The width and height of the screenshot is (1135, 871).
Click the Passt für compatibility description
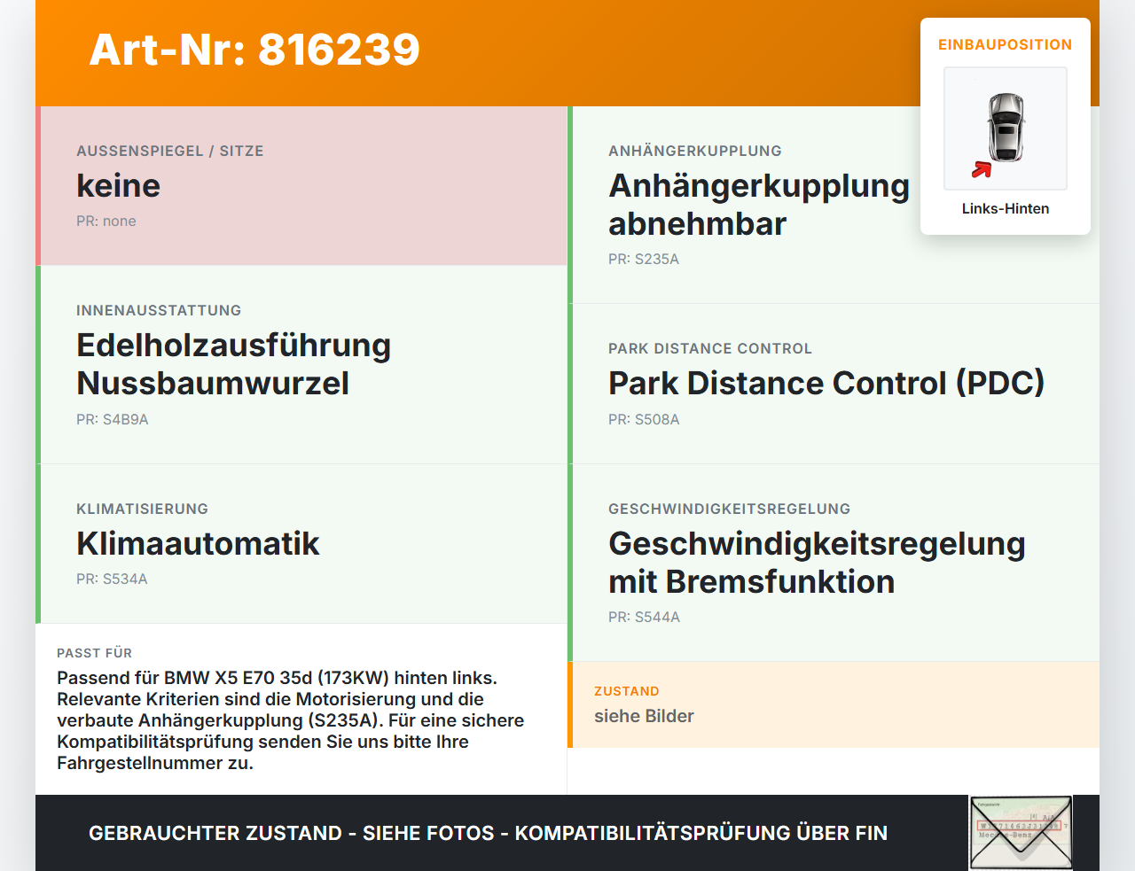pyautogui.click(x=291, y=719)
